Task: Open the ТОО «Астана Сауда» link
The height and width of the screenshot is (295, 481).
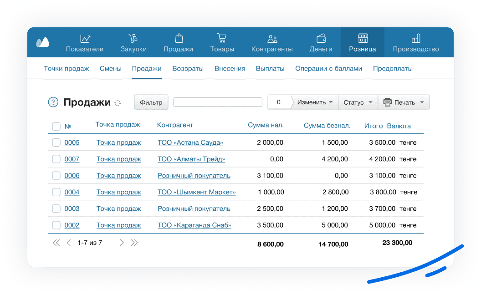Action: 190,142
